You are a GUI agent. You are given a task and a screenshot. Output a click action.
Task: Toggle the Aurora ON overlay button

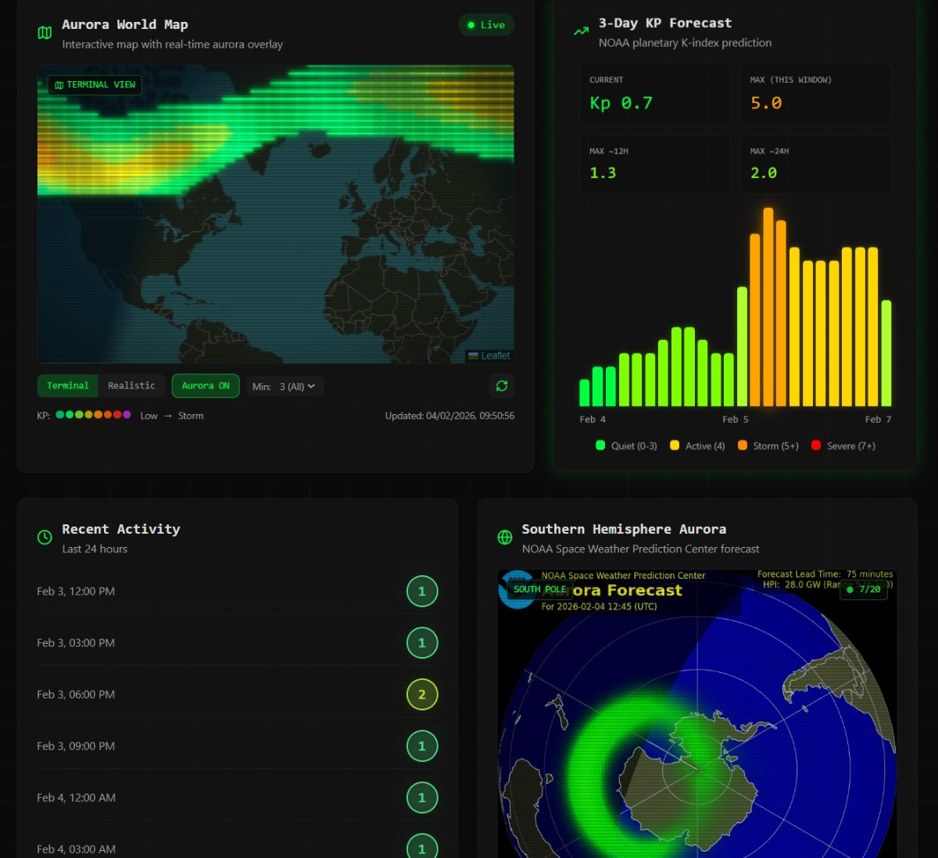tap(206, 386)
